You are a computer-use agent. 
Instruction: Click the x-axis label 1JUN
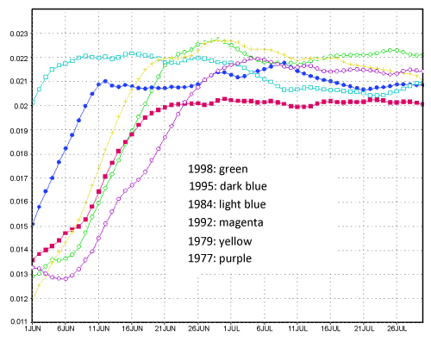tap(33, 328)
